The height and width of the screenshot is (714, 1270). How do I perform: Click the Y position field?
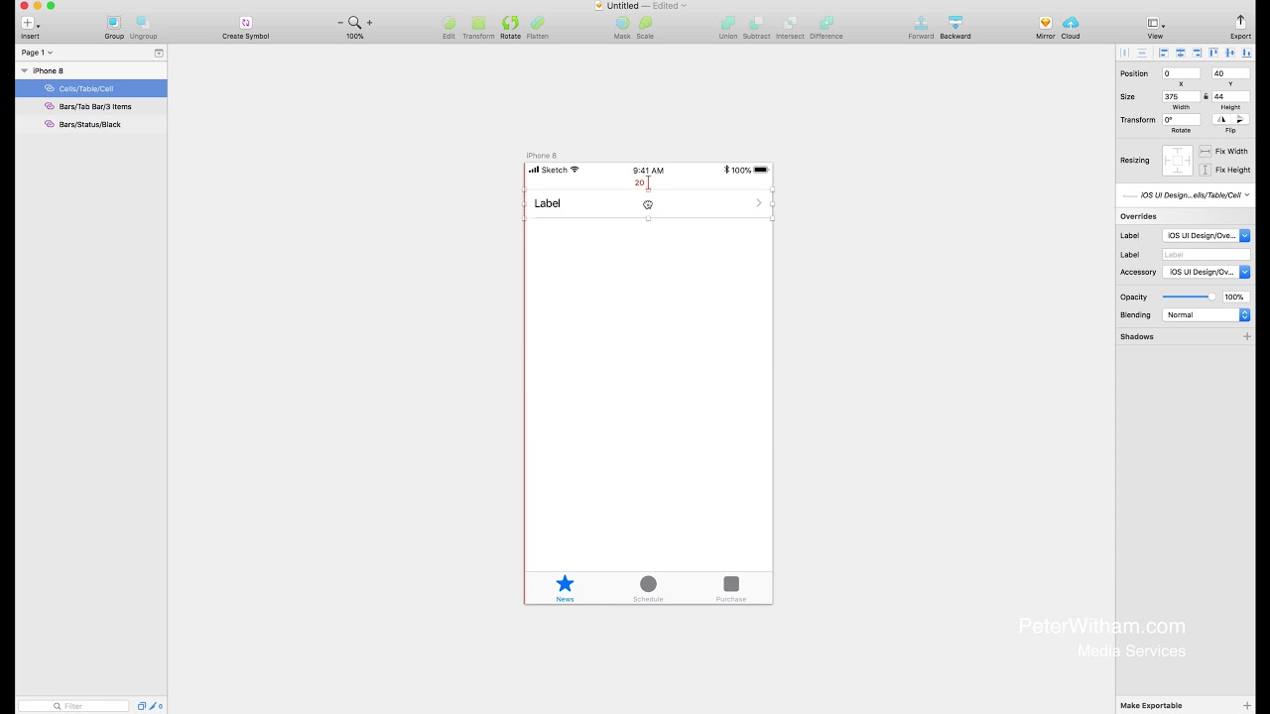(x=1230, y=73)
